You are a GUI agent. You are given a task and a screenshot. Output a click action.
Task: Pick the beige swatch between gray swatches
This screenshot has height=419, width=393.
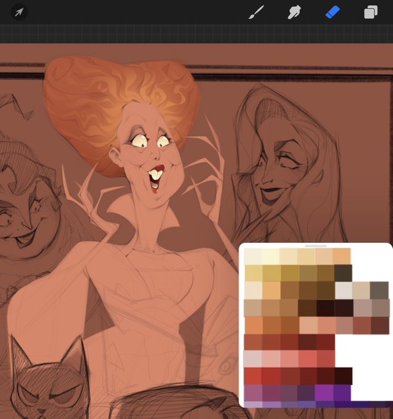tap(362, 290)
